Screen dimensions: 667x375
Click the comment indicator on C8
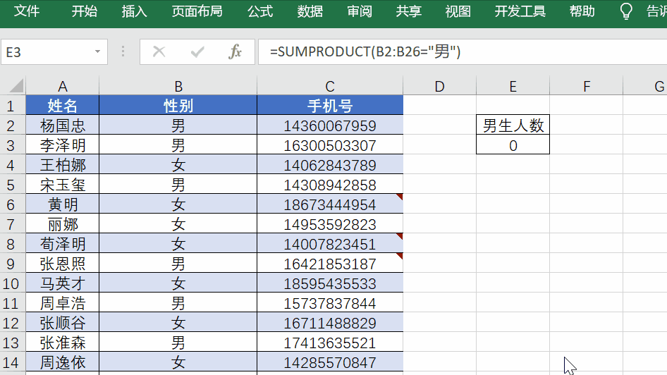[x=400, y=236]
